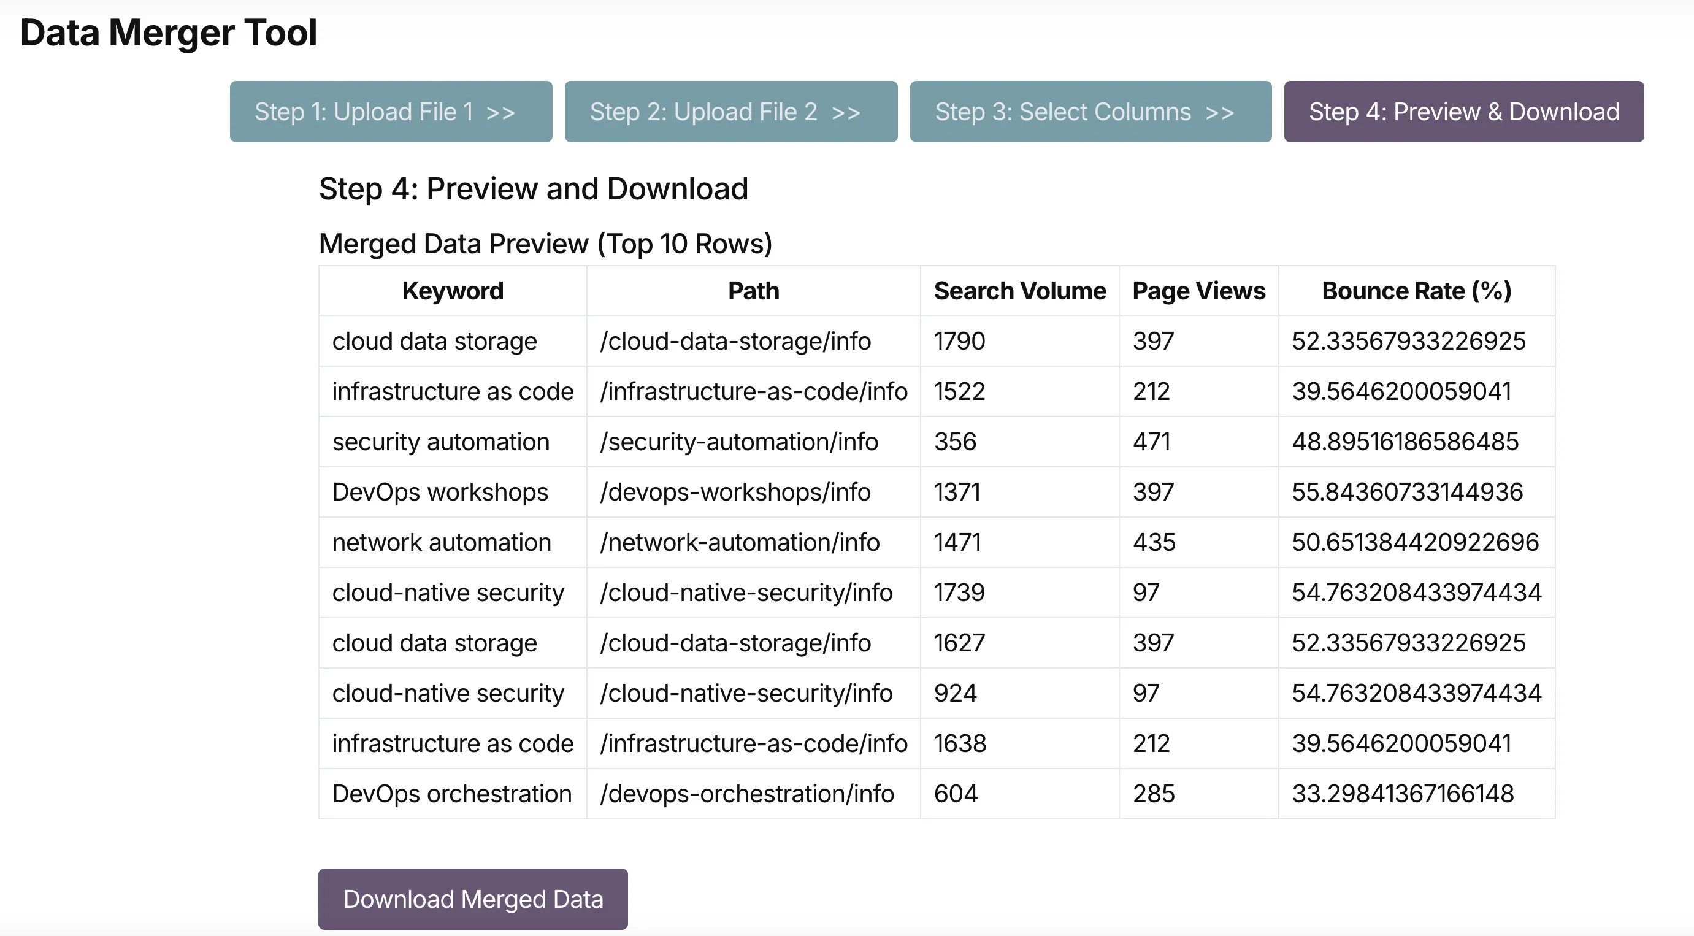Select the search volume cell 1638

tap(1020, 744)
